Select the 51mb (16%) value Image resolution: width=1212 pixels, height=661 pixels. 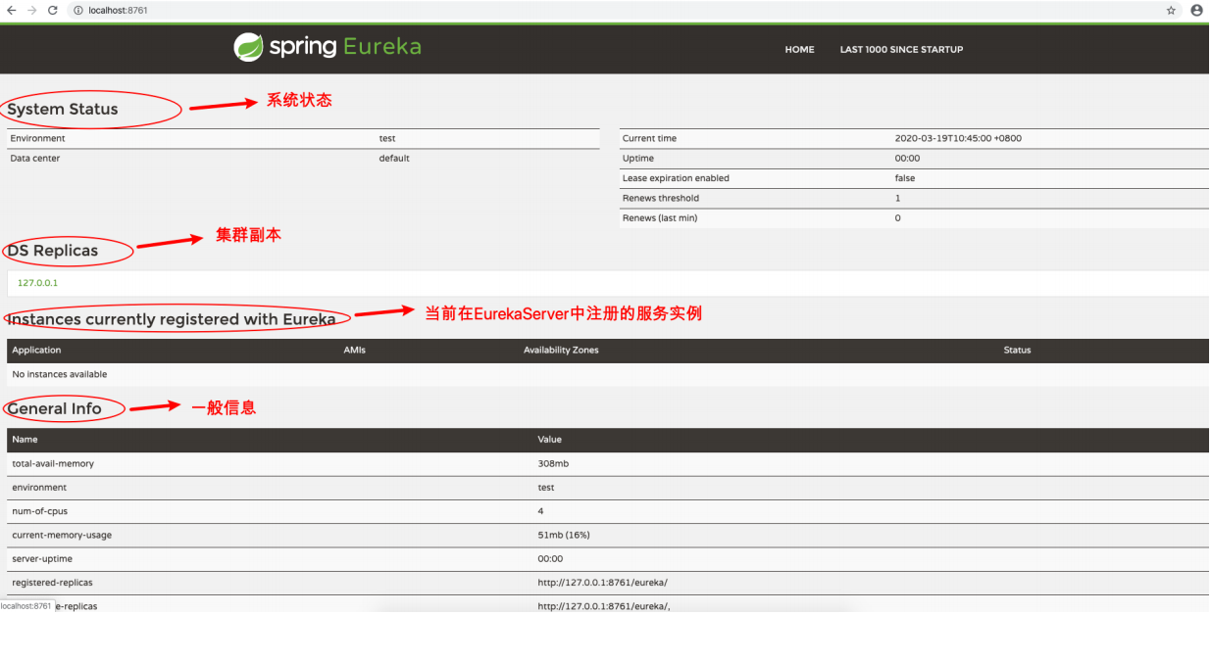click(x=564, y=535)
